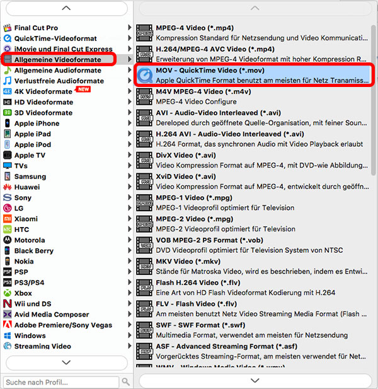Click format list scroll-up button
The width and height of the screenshot is (378, 389).
255,8
